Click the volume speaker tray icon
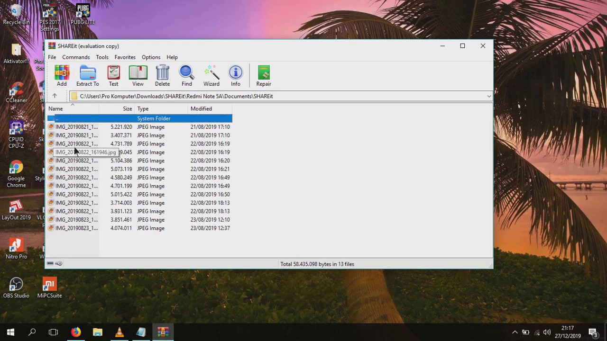This screenshot has width=607, height=341. [547, 332]
